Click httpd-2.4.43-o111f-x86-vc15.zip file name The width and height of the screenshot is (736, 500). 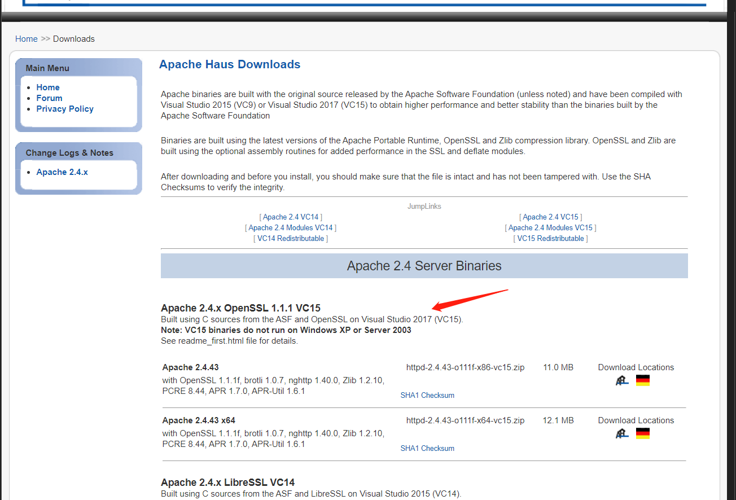coord(465,367)
